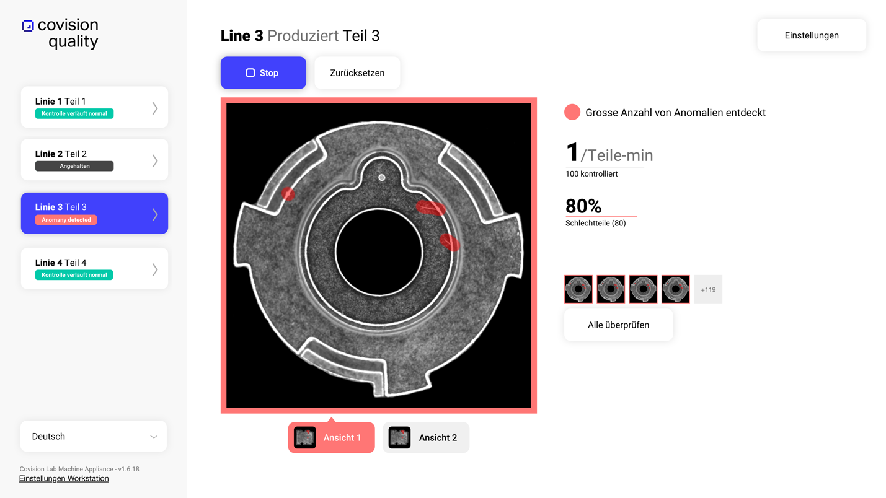886x498 pixels.
Task: Click the red anomaly status dot
Action: coord(572,112)
